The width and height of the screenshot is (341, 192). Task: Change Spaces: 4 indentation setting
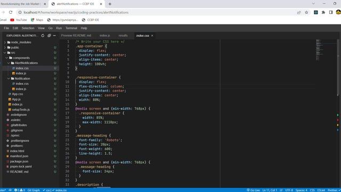(x=301, y=190)
